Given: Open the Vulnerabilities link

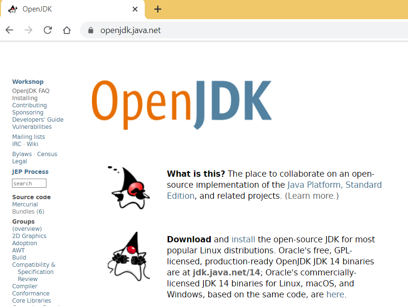Looking at the screenshot, I should (32, 127).
